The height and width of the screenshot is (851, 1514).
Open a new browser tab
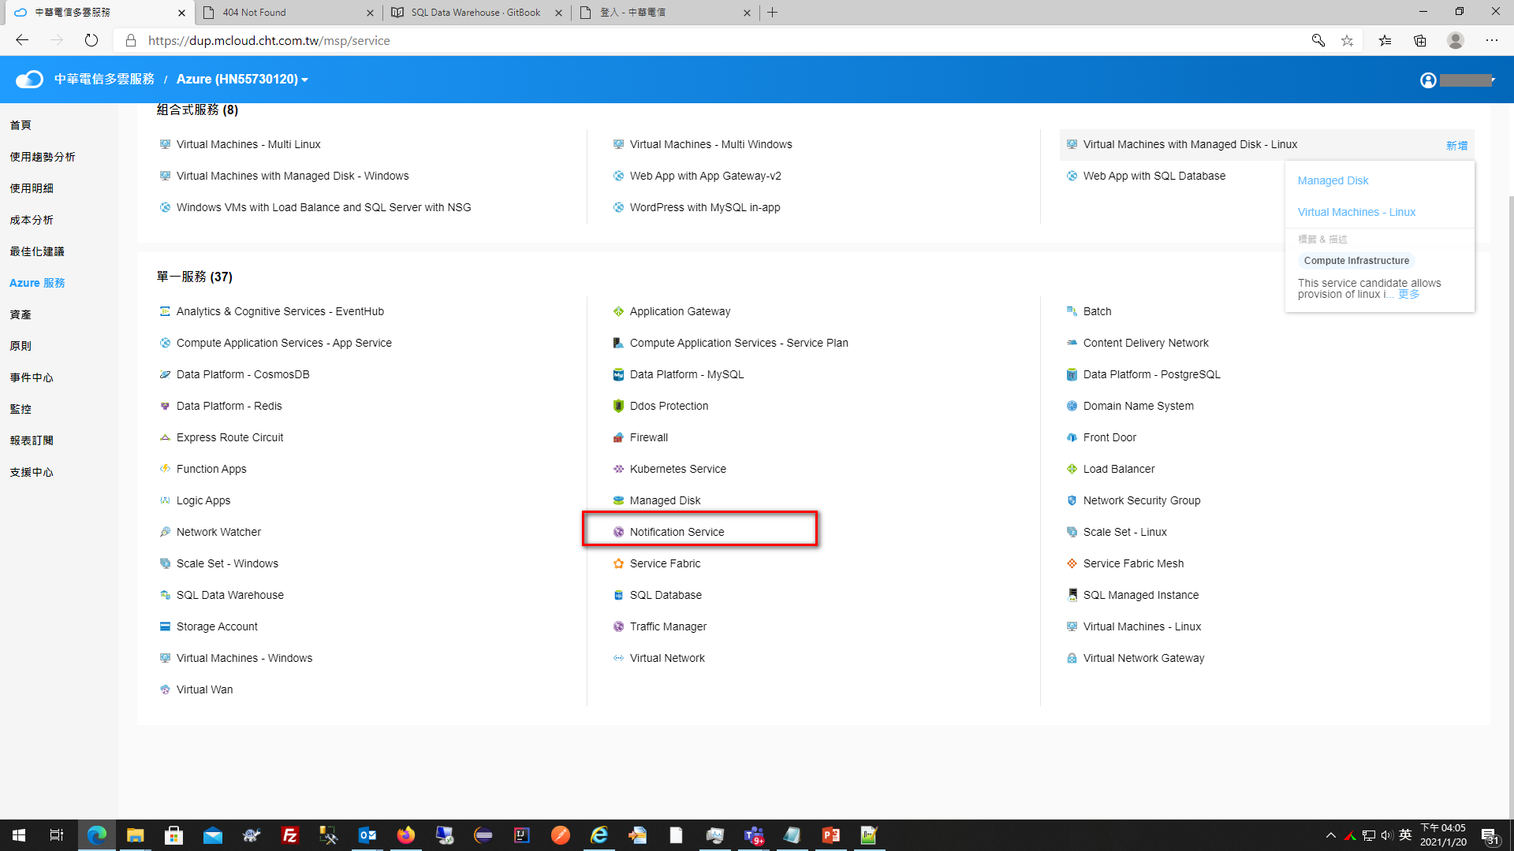coord(773,13)
